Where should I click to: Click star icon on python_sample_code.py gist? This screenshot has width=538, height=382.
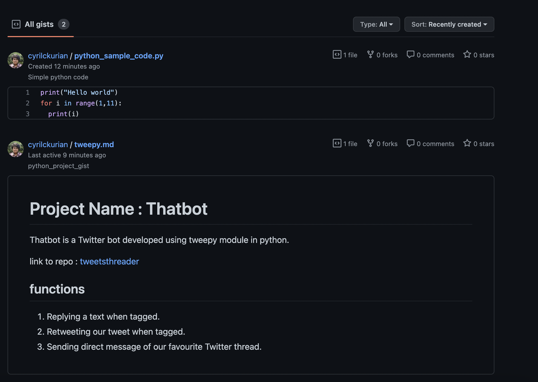[467, 55]
